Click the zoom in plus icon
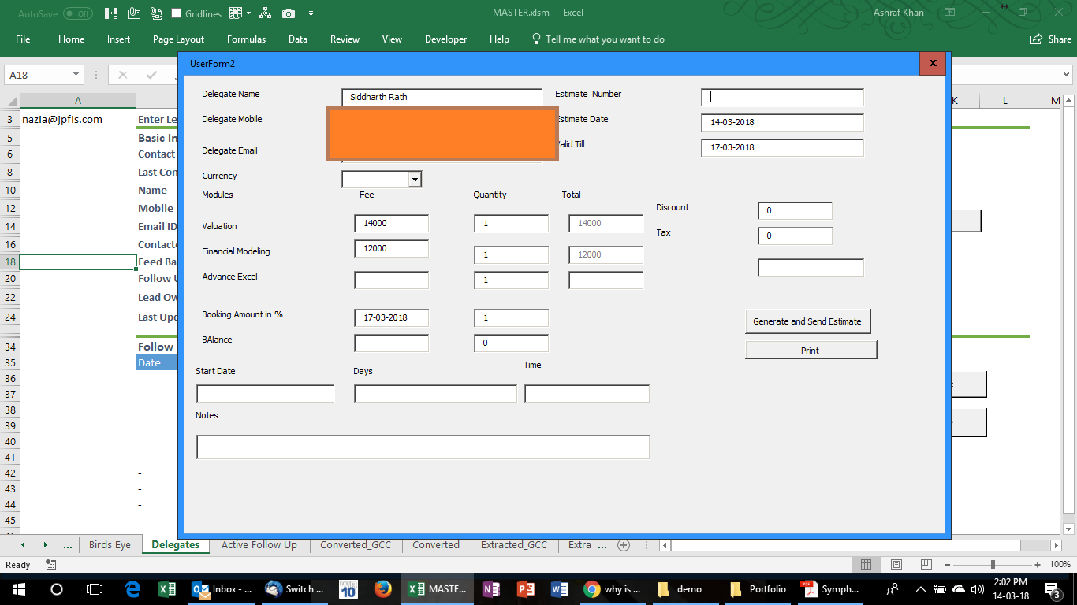The height and width of the screenshot is (605, 1077). (1038, 565)
